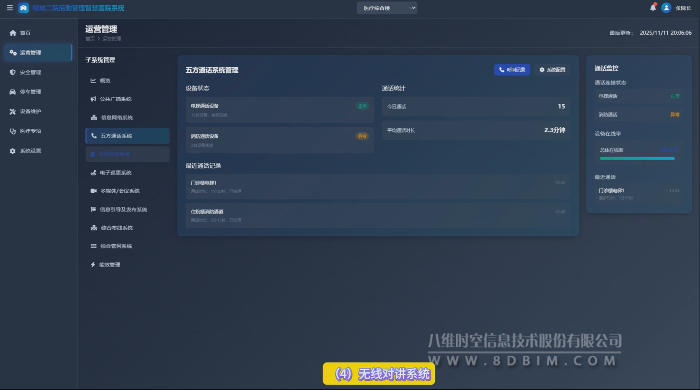Screen dimensions: 700x390
Task: Click the car icon for 停车管理
Action: point(13,92)
